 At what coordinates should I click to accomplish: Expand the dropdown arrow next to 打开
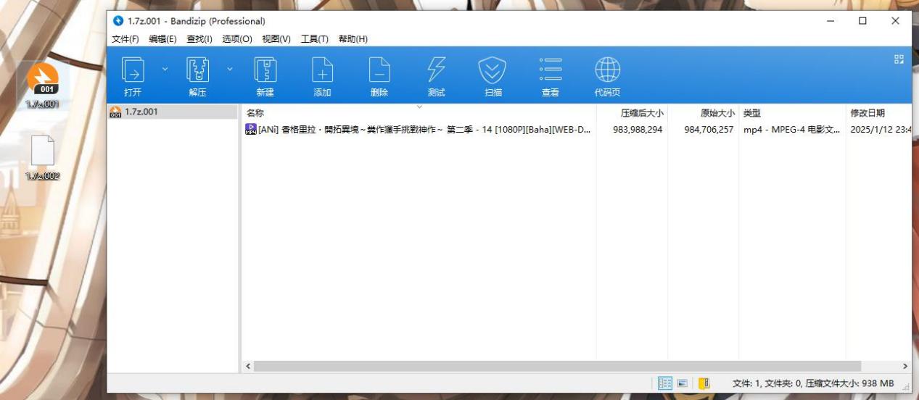point(165,70)
